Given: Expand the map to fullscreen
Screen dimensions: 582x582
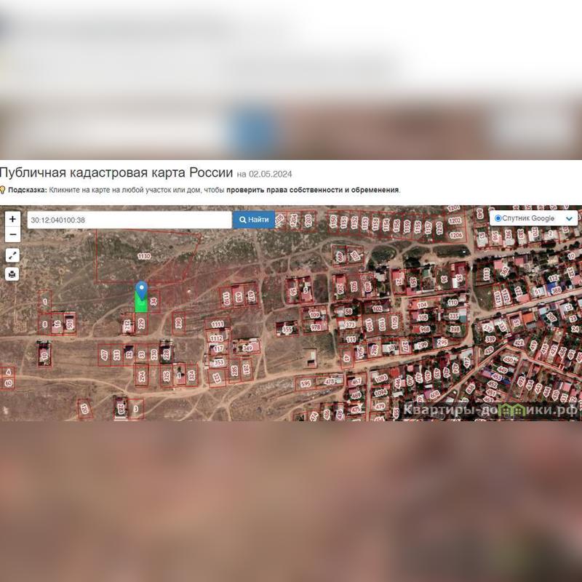Looking at the screenshot, I should coord(12,255).
